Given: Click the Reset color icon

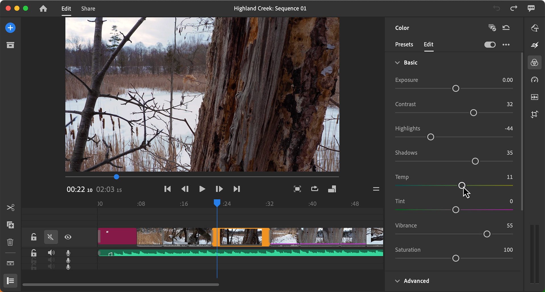Looking at the screenshot, I should tap(506, 28).
